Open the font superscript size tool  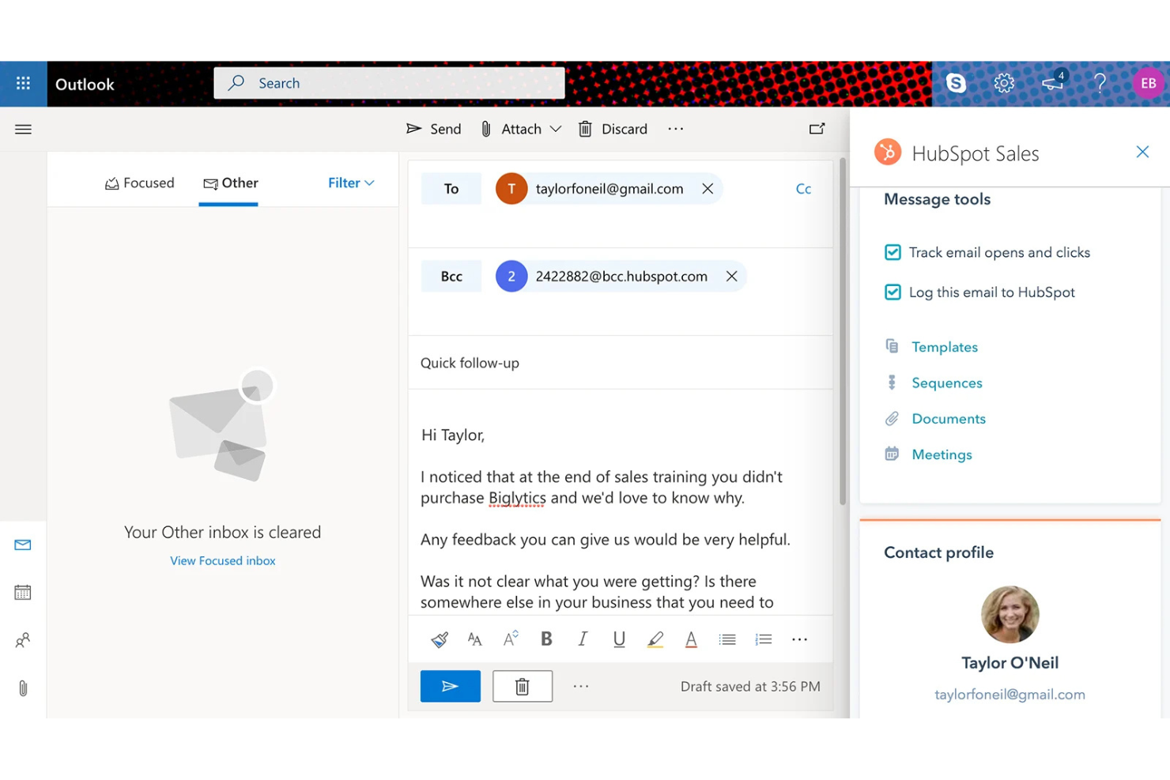(511, 639)
